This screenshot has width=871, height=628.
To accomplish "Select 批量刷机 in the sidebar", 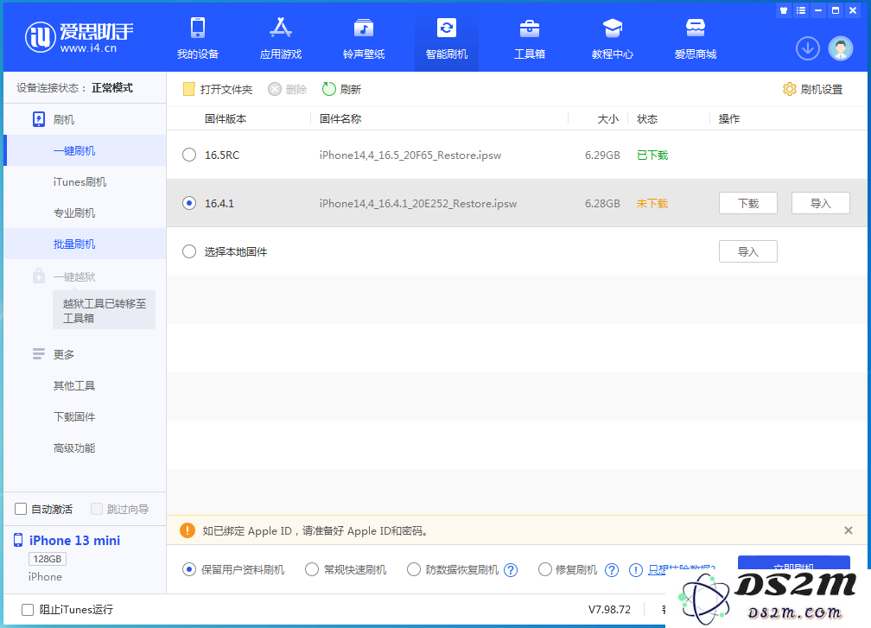I will [85, 244].
